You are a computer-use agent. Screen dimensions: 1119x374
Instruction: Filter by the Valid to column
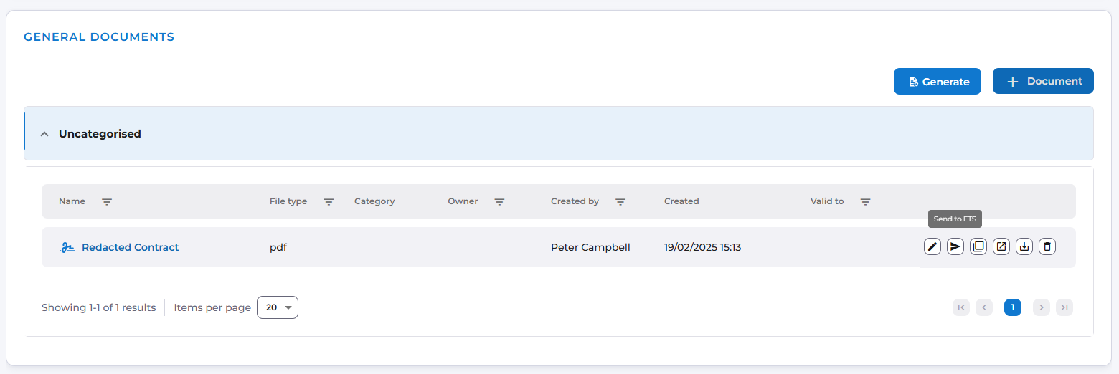pyautogui.click(x=865, y=202)
